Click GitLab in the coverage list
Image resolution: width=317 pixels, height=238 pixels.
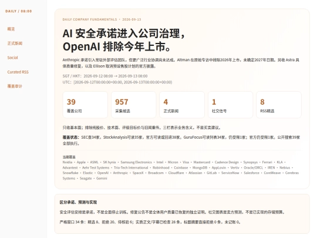coord(211,173)
